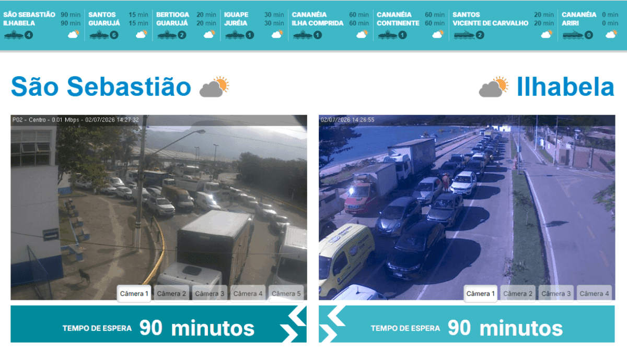Click weather icon in Cananéia–Continente card
Screen dimensions: 627x352
(x=438, y=34)
